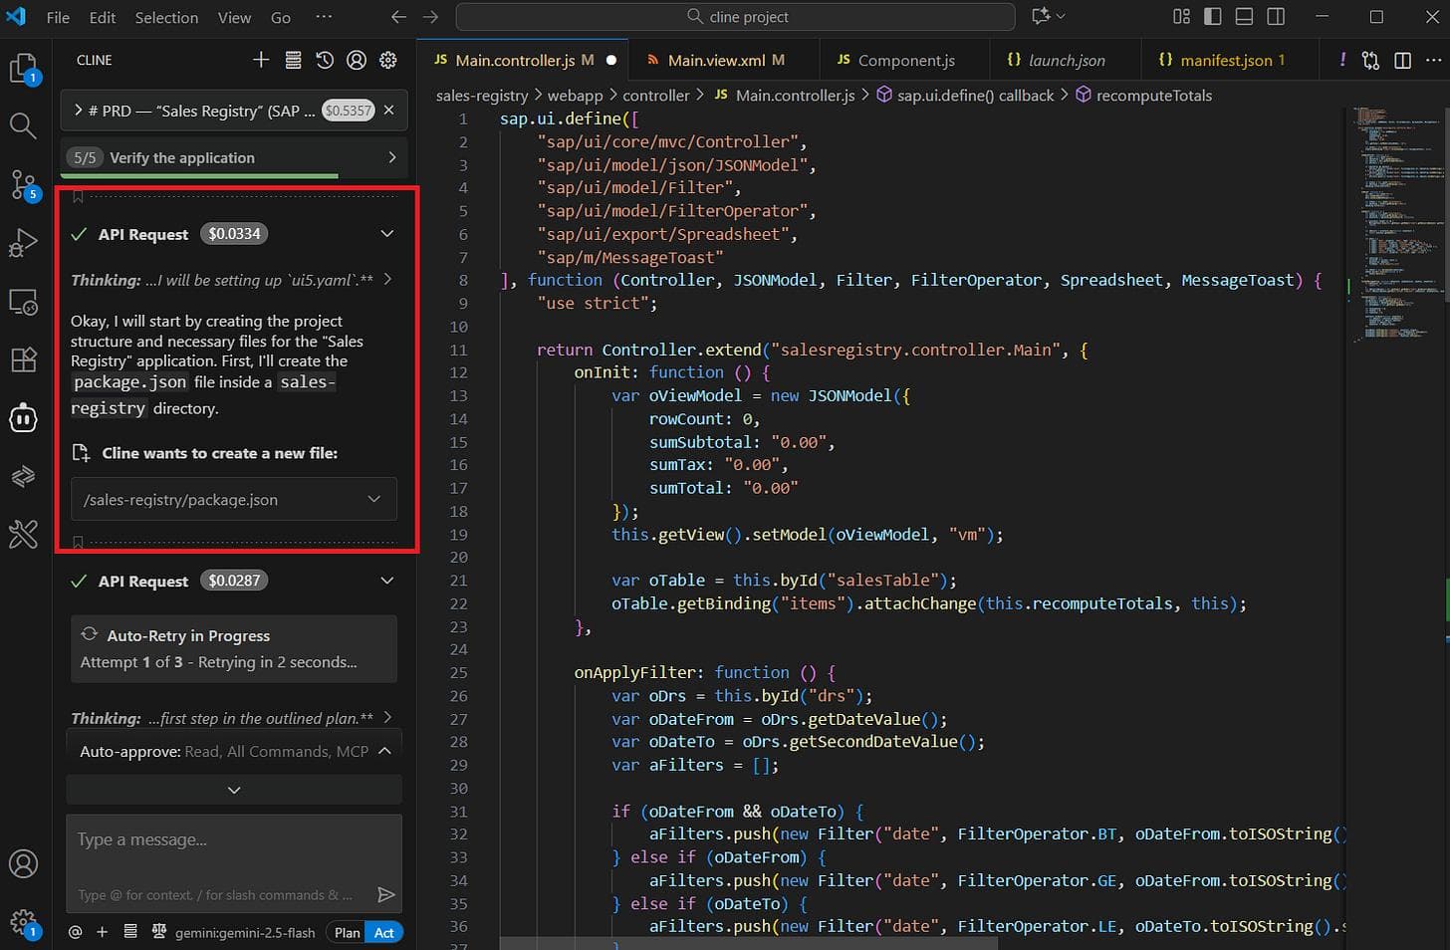1450x950 pixels.
Task: Open Source Control view in activity bar
Action: pyautogui.click(x=23, y=185)
